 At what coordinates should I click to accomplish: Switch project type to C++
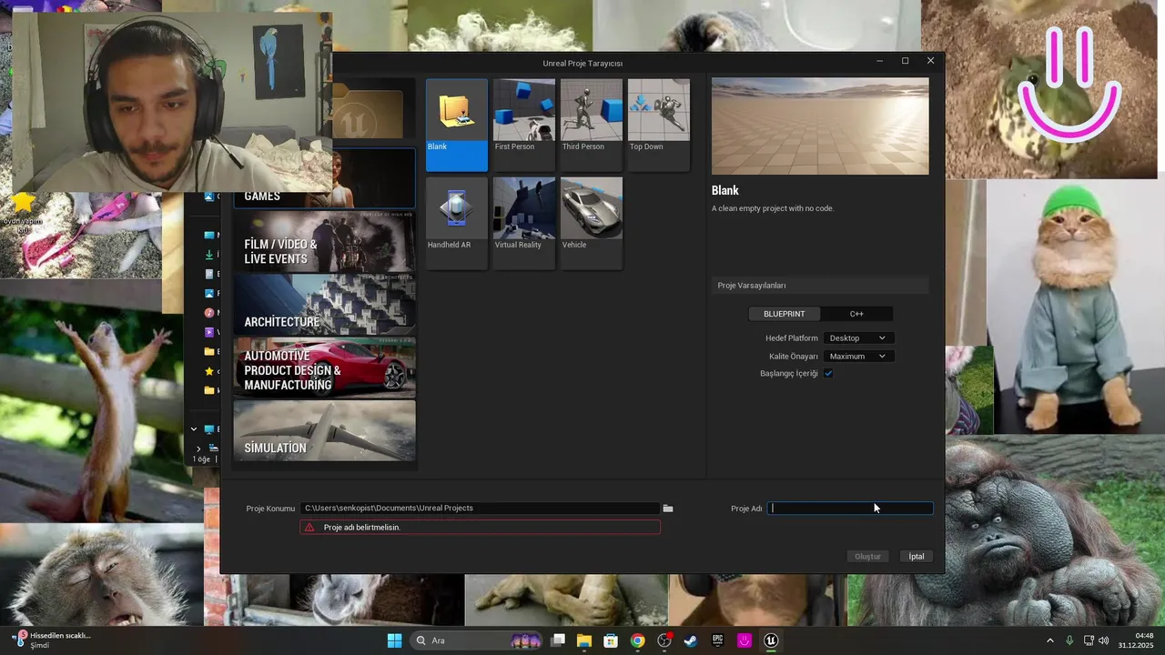856,314
